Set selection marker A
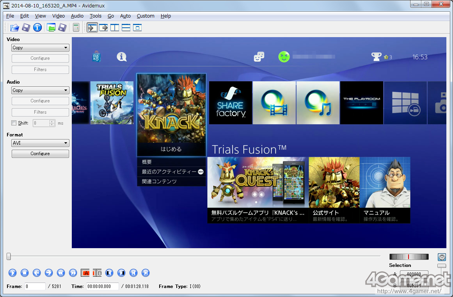This screenshot has height=297, width=453. [x=85, y=273]
